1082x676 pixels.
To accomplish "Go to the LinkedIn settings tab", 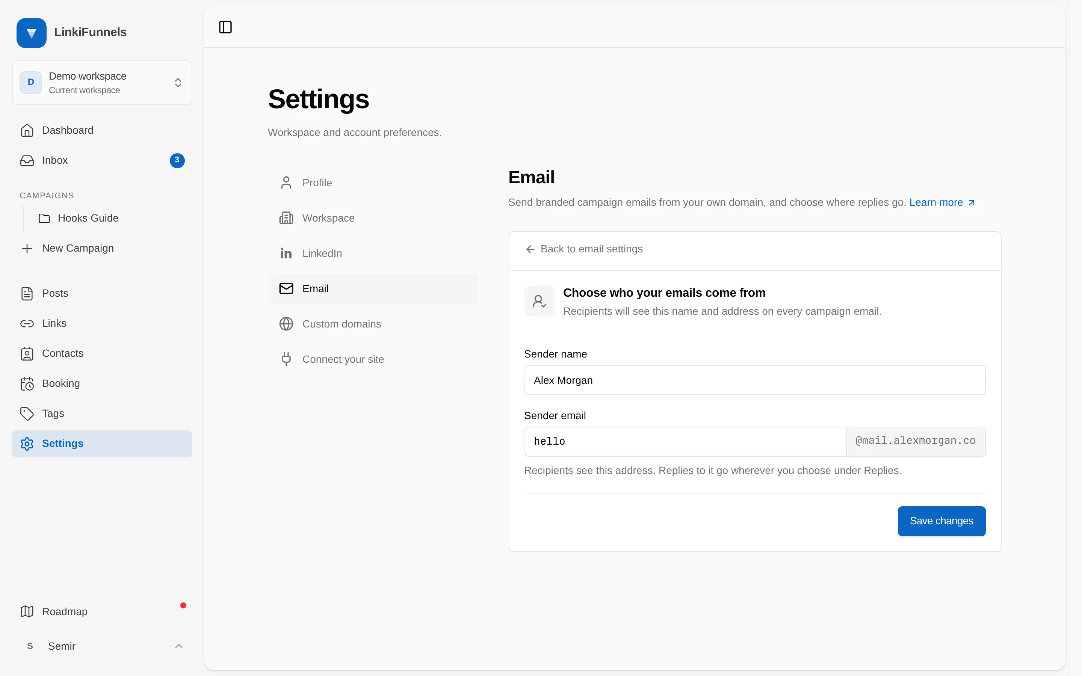I will (373, 253).
